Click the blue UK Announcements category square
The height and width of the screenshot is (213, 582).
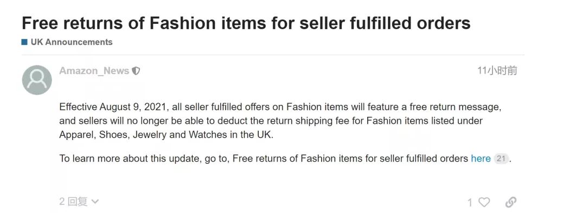point(24,42)
